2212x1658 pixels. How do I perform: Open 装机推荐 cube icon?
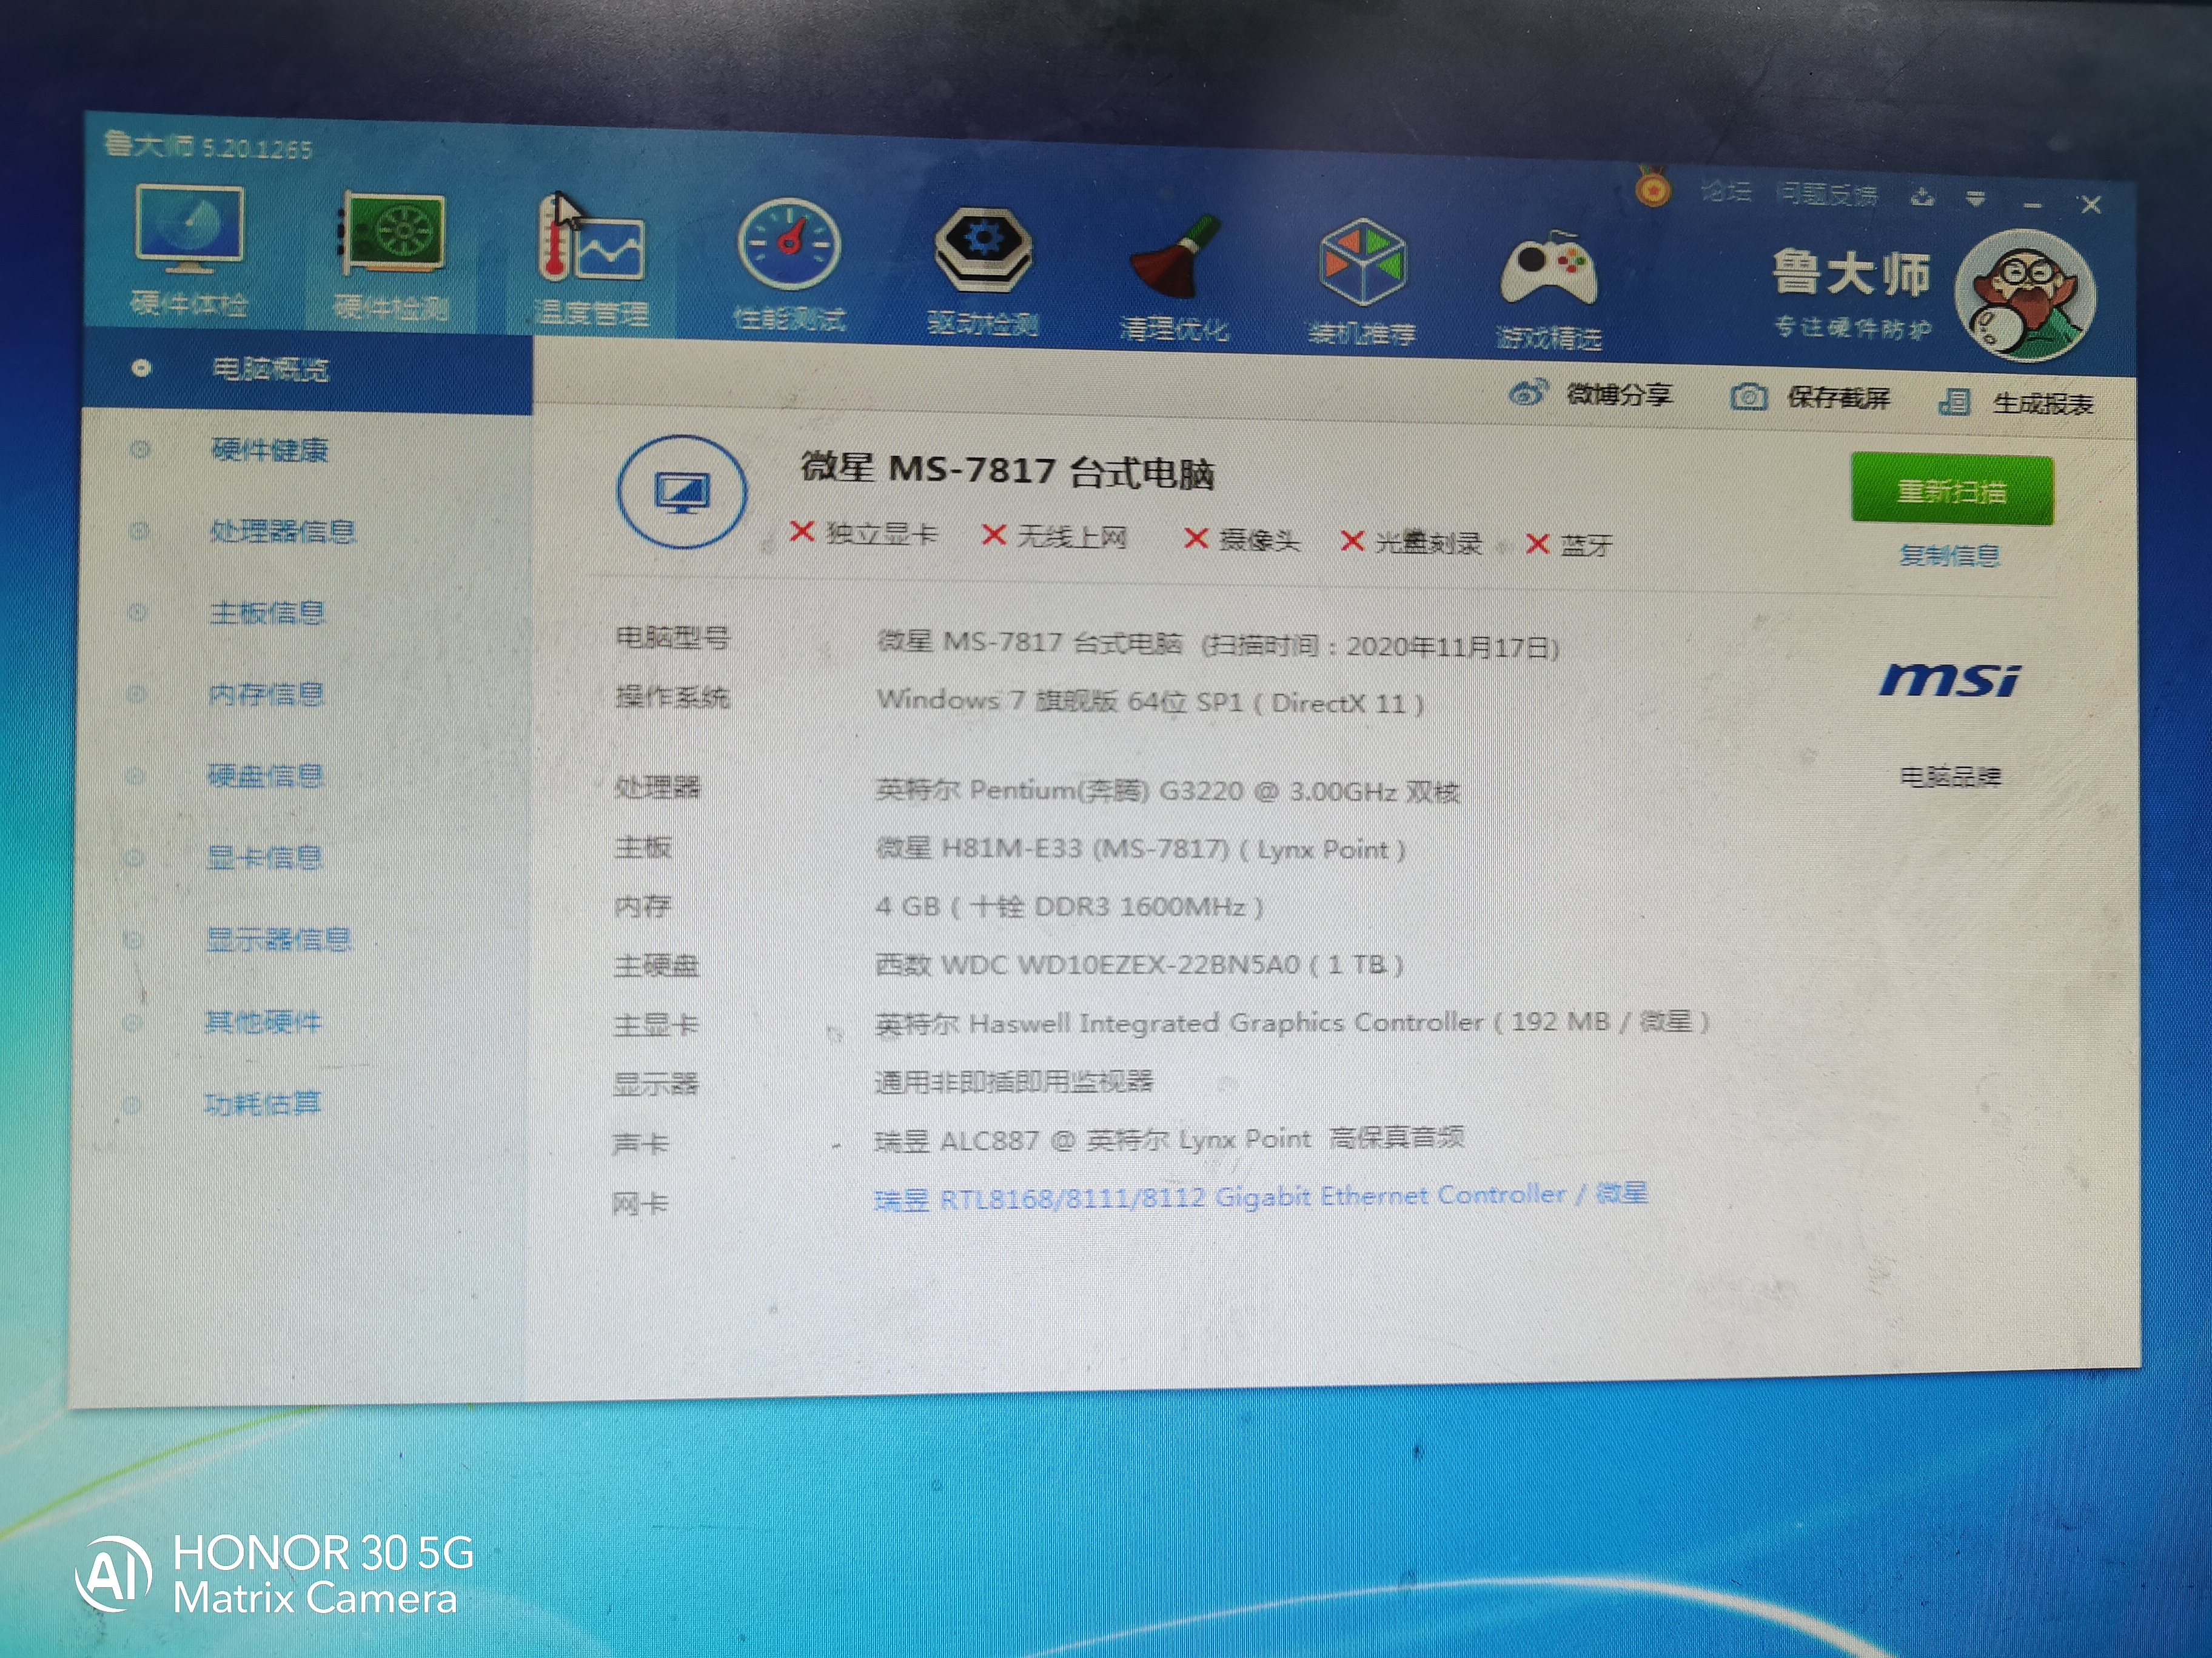point(1362,283)
